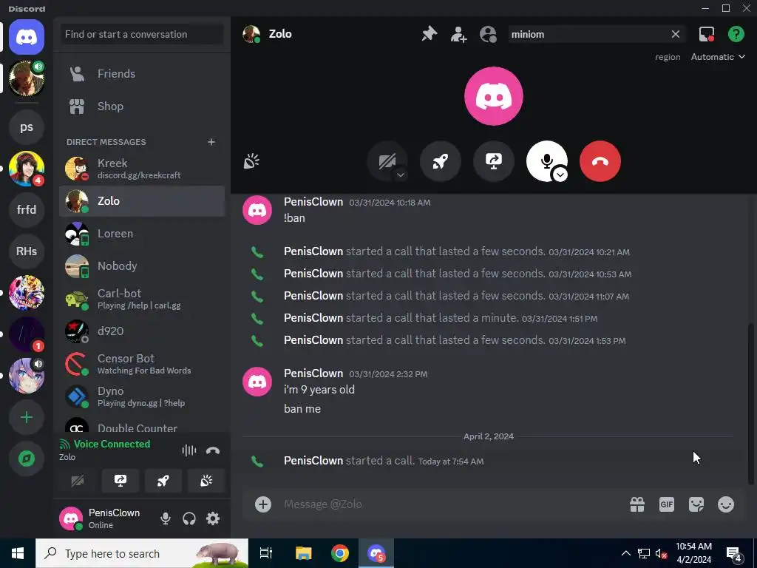This screenshot has width=757, height=568.
Task: Open the Friends tab
Action: click(142, 74)
